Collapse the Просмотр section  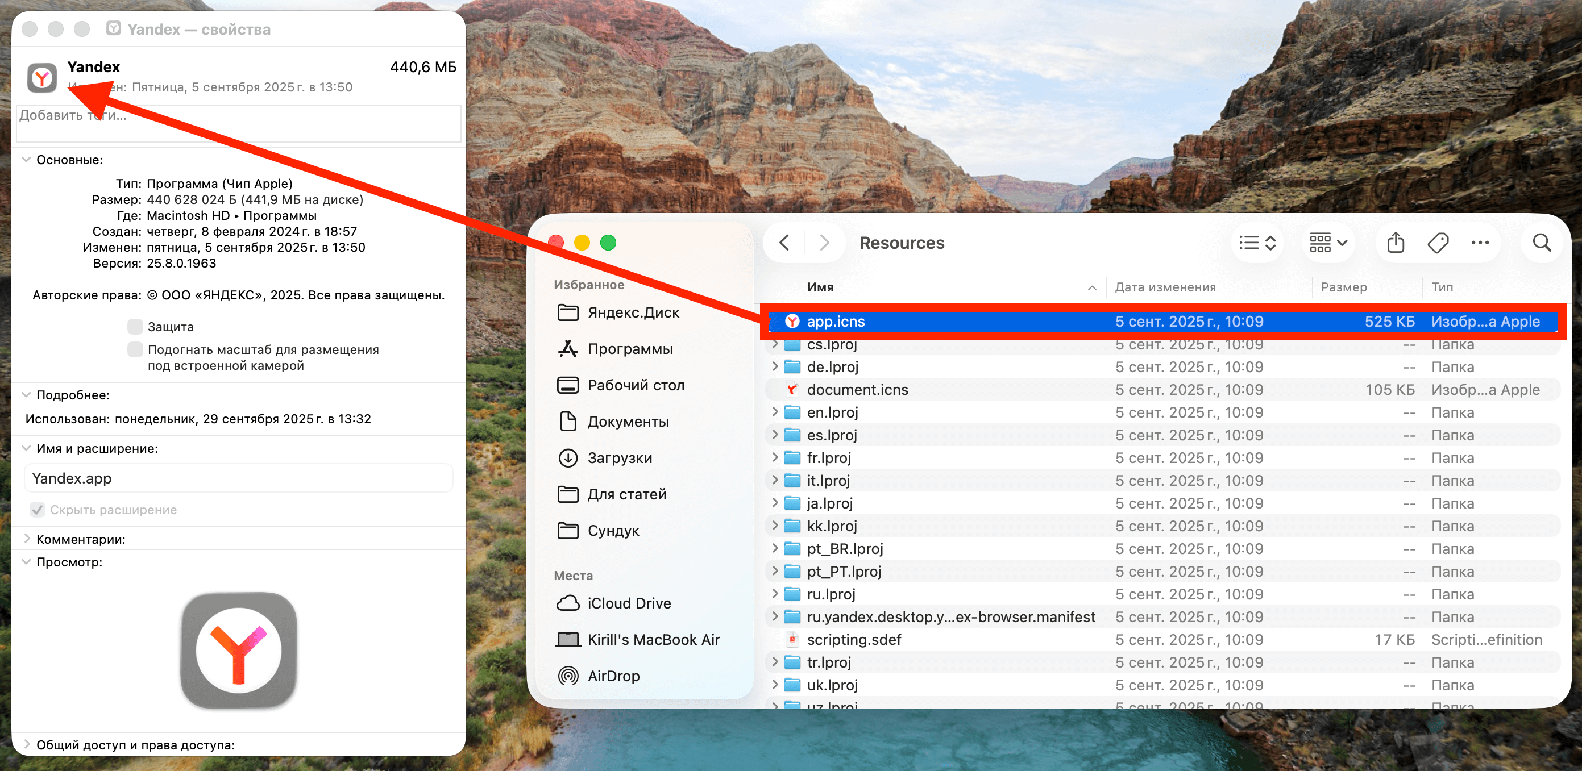point(26,562)
